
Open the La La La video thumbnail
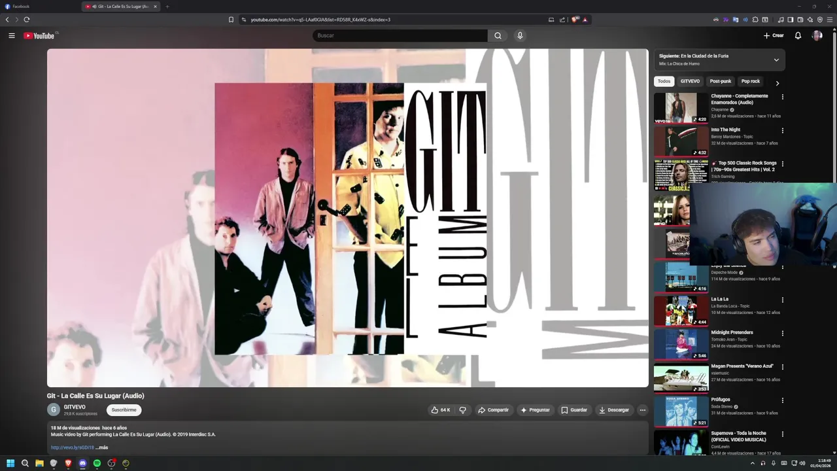(x=681, y=311)
